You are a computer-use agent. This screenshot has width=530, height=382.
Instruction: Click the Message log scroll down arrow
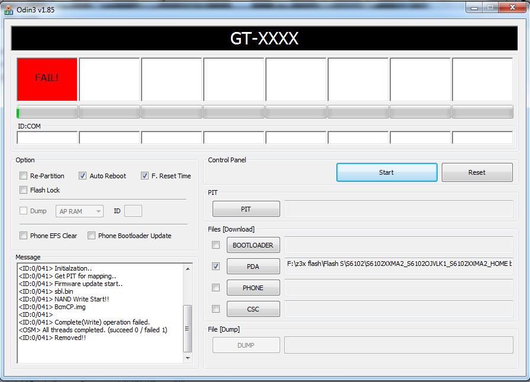[188, 358]
